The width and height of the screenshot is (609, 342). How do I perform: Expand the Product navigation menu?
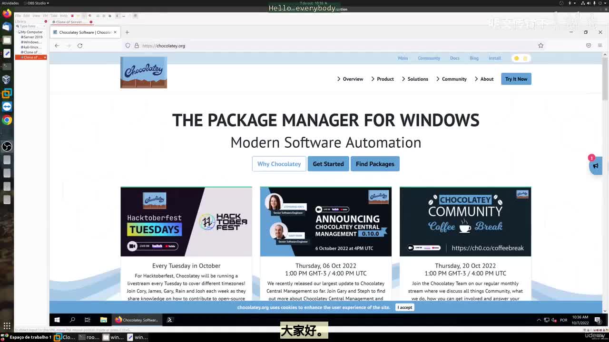click(x=383, y=79)
